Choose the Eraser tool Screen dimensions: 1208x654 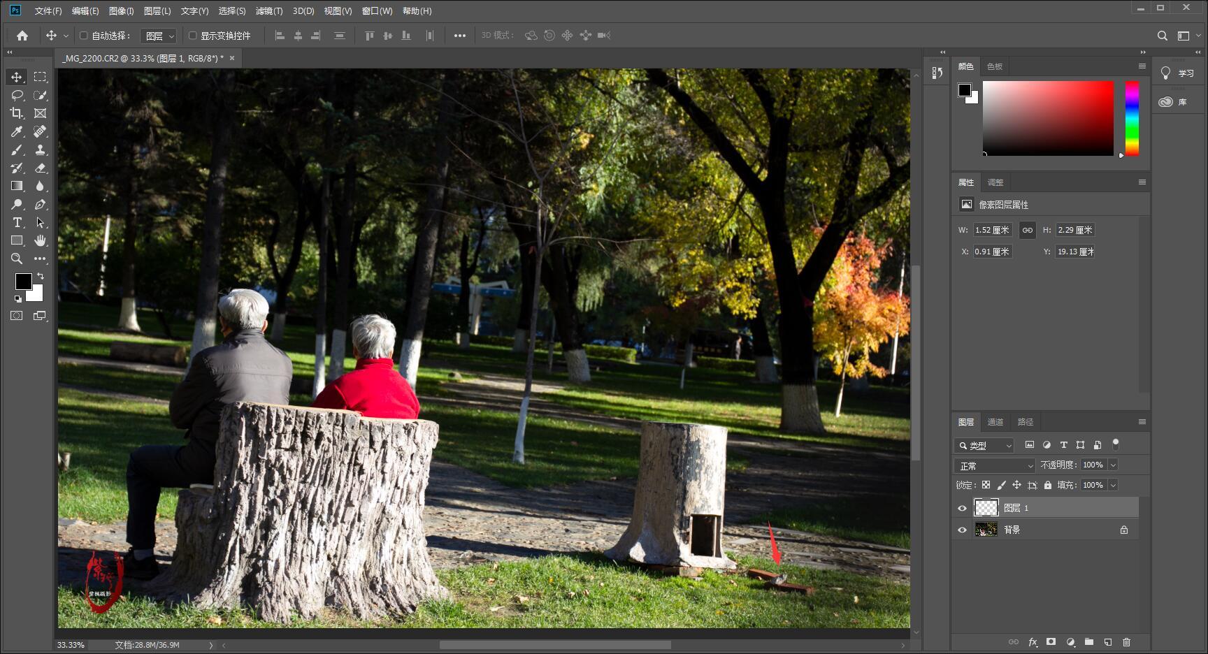coord(40,168)
